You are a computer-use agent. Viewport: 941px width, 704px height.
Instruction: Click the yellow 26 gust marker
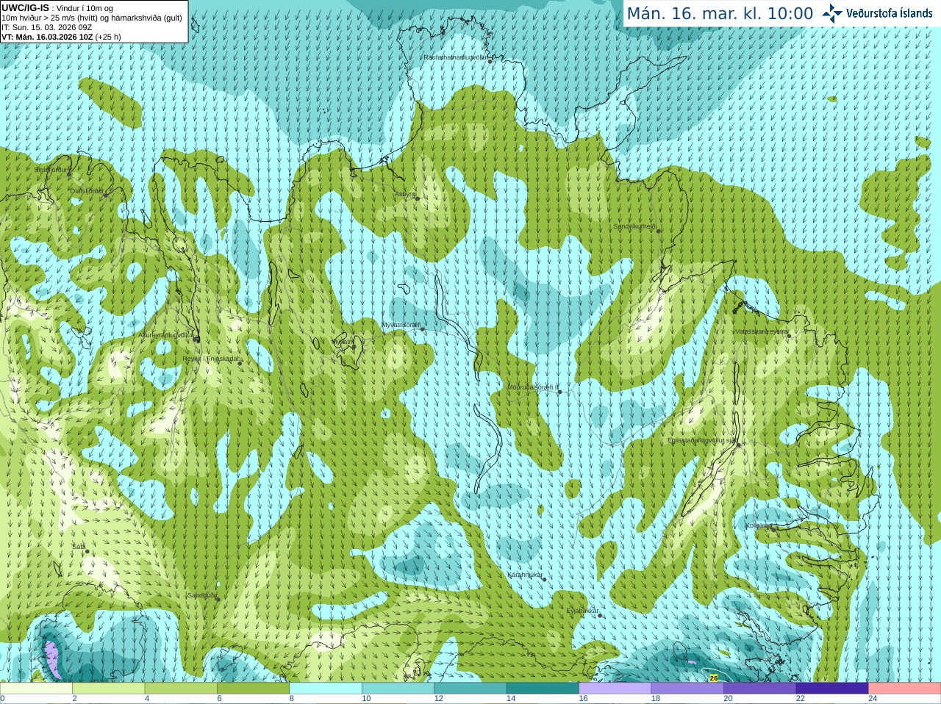[714, 678]
